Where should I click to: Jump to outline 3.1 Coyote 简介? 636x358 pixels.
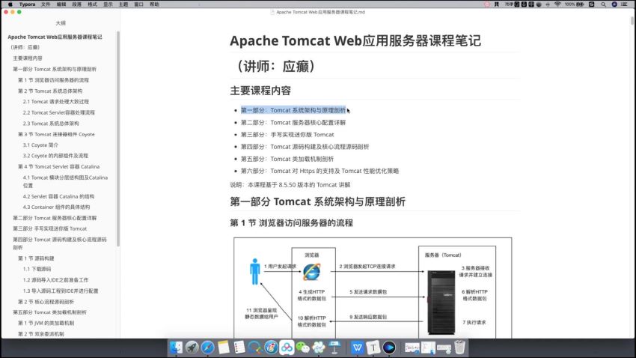[40, 145]
